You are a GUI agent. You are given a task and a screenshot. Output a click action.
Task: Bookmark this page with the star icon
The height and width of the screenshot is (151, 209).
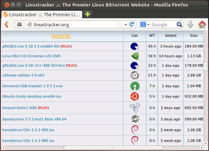pyautogui.click(x=120, y=25)
